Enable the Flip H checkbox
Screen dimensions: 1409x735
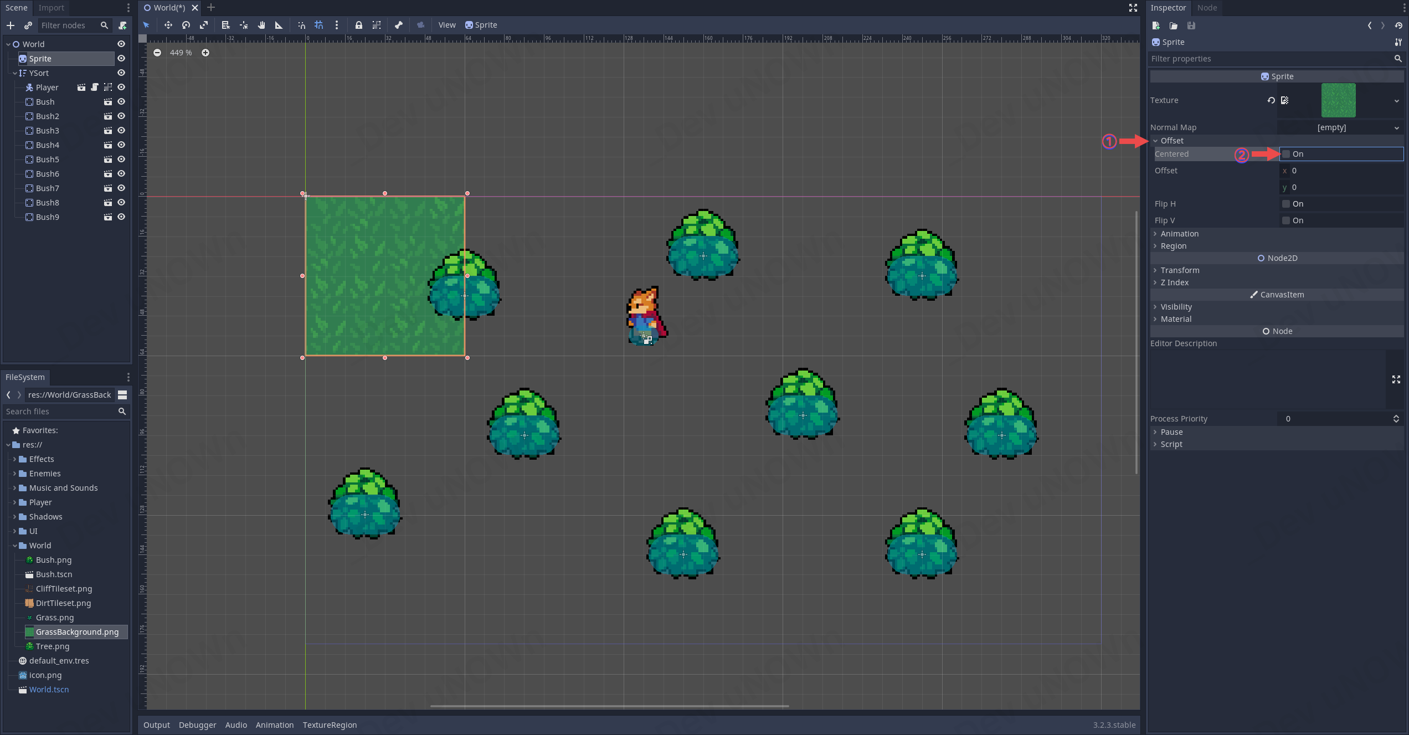(x=1286, y=204)
